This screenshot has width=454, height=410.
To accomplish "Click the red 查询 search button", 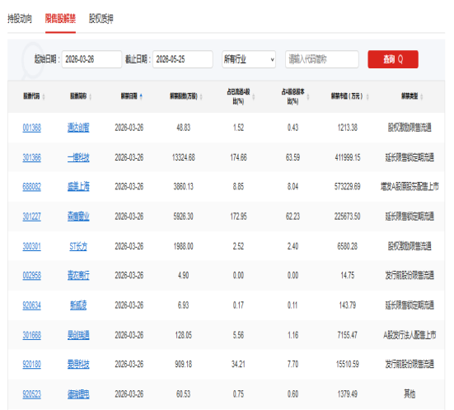I will click(x=393, y=59).
